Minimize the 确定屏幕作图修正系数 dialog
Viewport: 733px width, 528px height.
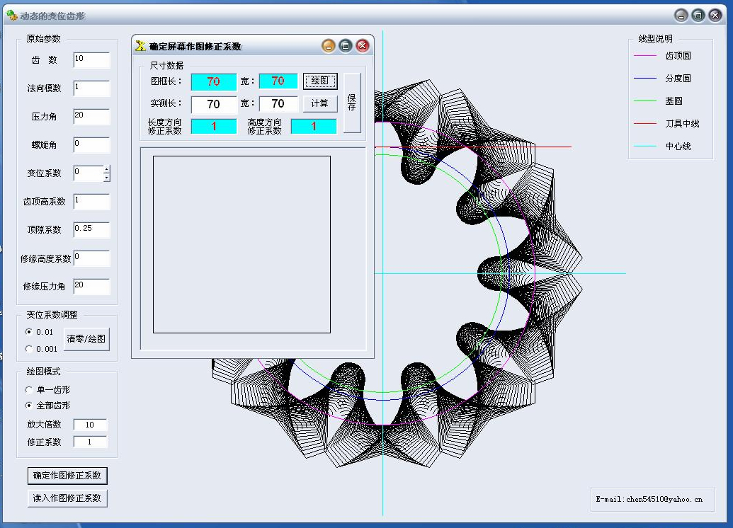(x=329, y=46)
